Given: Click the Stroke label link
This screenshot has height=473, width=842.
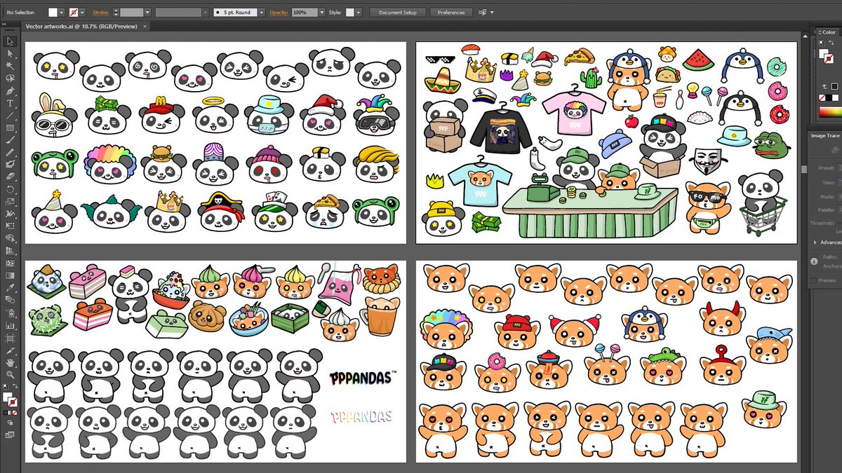Looking at the screenshot, I should coord(100,13).
